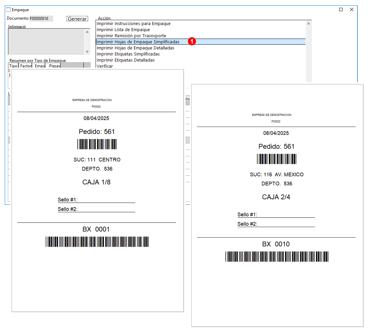Screen dimensions: 371x334
Task: Close the Empaque window
Action: [x=352, y=9]
